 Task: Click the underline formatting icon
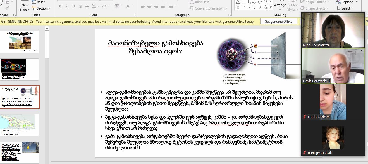point(74,6)
